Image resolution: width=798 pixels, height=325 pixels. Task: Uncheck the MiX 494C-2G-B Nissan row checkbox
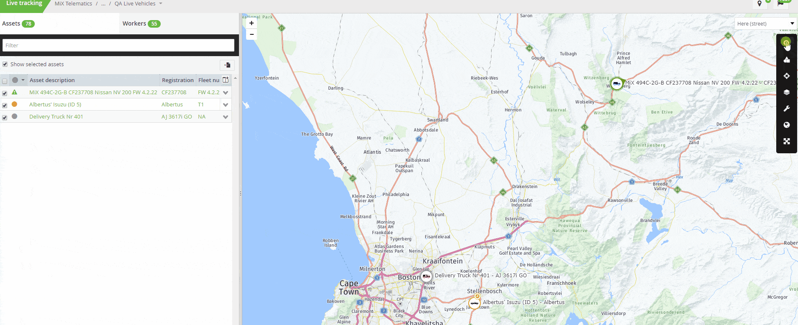click(x=5, y=93)
